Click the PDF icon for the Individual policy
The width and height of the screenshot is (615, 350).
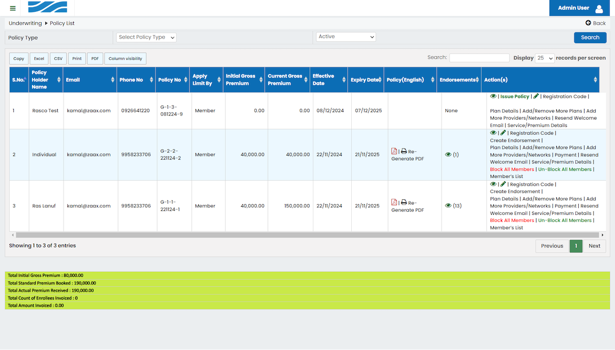tap(394, 151)
